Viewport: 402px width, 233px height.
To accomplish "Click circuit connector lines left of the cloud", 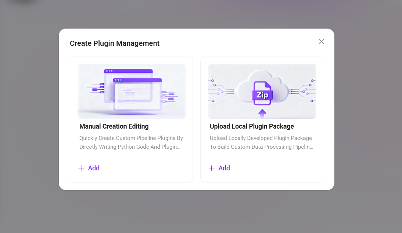I will coord(221,91).
